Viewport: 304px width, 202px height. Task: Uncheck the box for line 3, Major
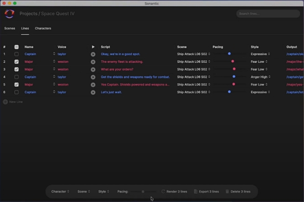(x=17, y=70)
